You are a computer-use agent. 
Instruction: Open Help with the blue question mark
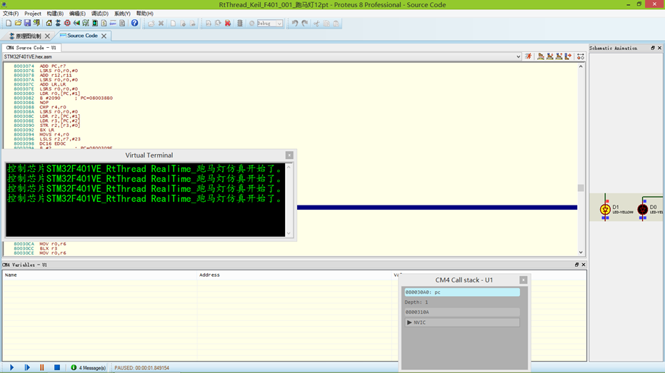pyautogui.click(x=134, y=23)
